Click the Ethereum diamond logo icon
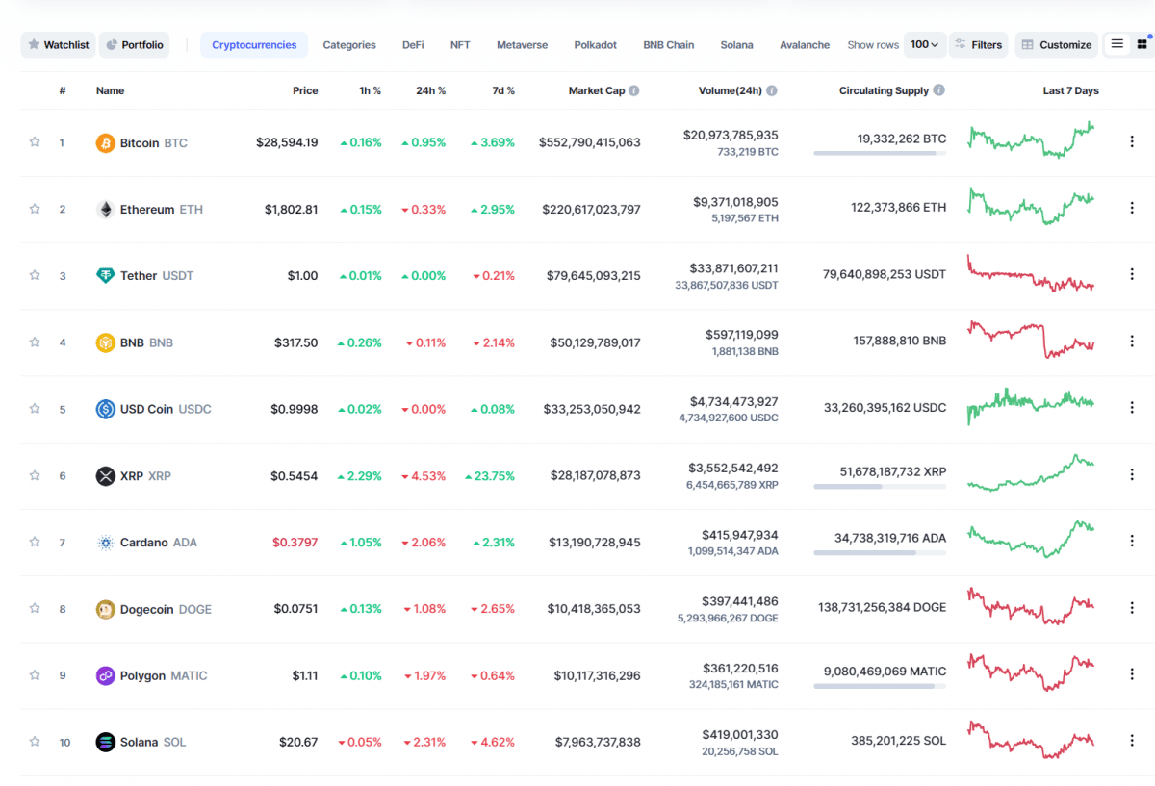This screenshot has height=786, width=1155. tap(105, 210)
